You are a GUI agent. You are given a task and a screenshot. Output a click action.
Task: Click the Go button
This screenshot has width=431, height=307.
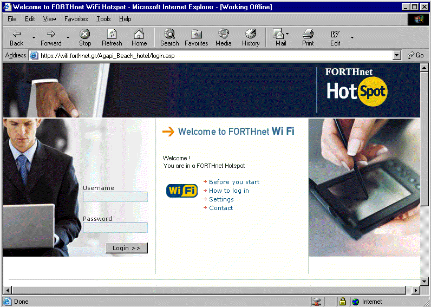[416, 56]
